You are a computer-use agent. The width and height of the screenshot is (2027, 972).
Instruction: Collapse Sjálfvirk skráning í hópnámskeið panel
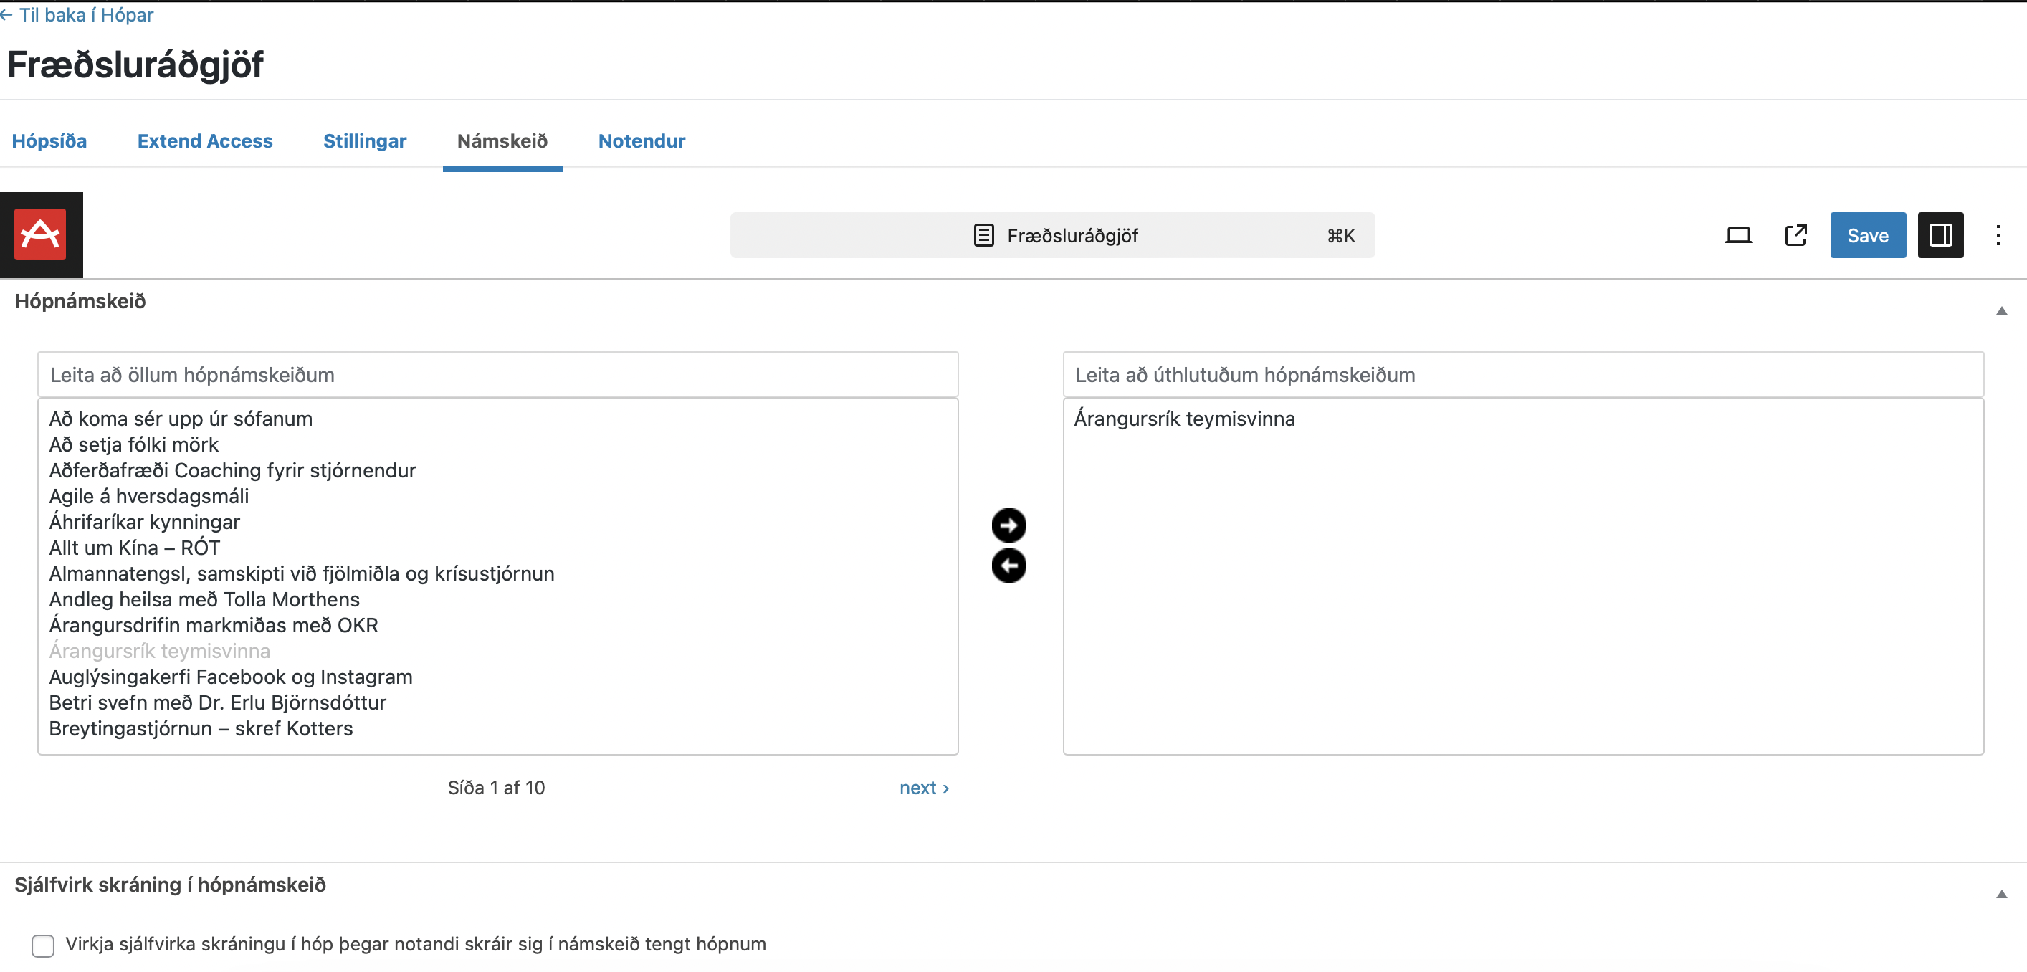coord(2001,894)
